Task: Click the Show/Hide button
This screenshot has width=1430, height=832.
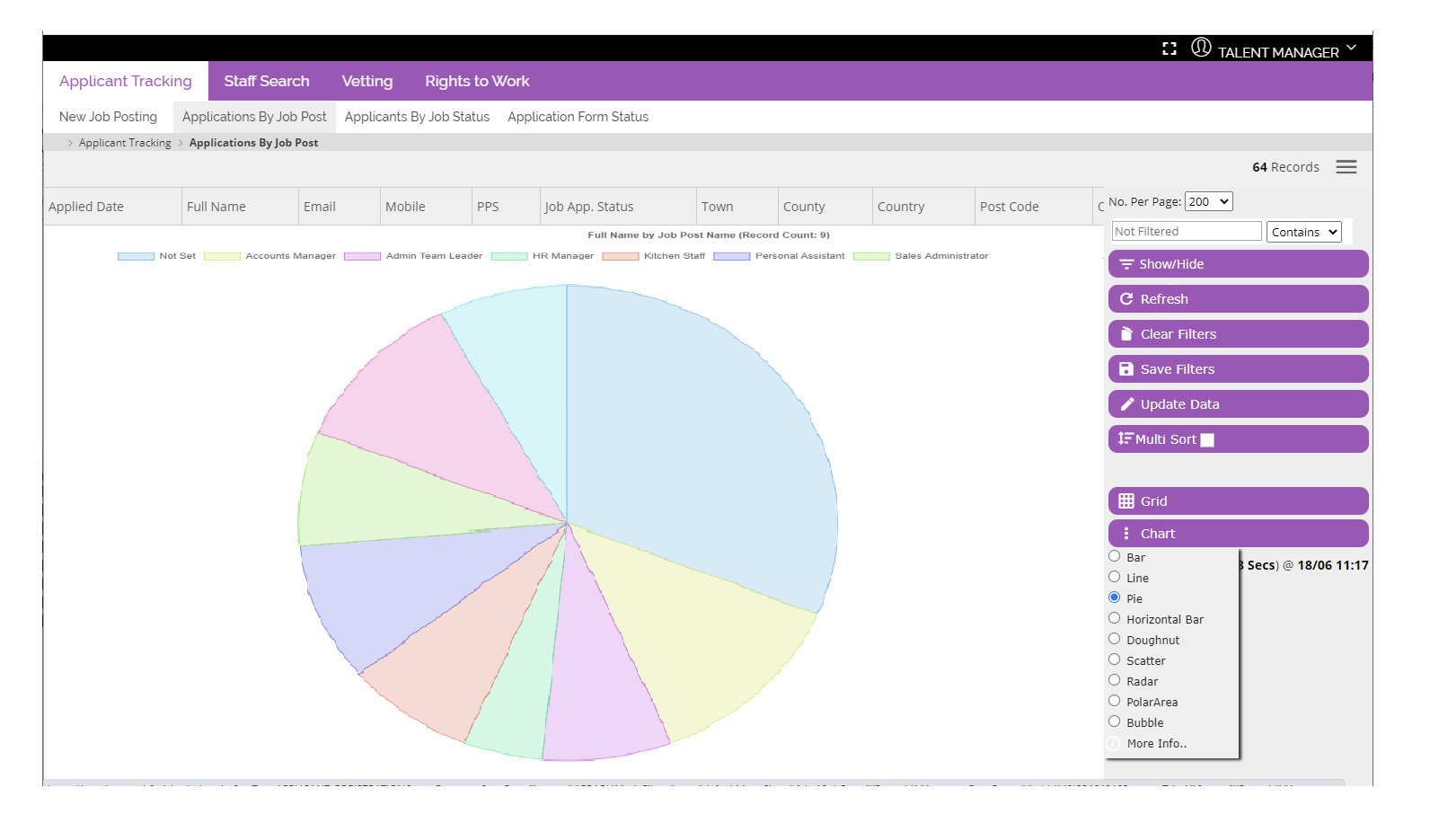Action: 1239,264
